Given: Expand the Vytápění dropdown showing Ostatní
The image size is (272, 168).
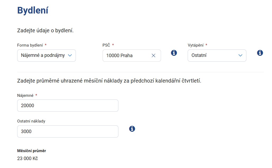Looking at the screenshot, I should [x=217, y=56].
